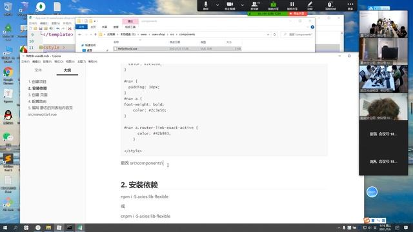Open the Zoom participants panel

coord(255,6)
